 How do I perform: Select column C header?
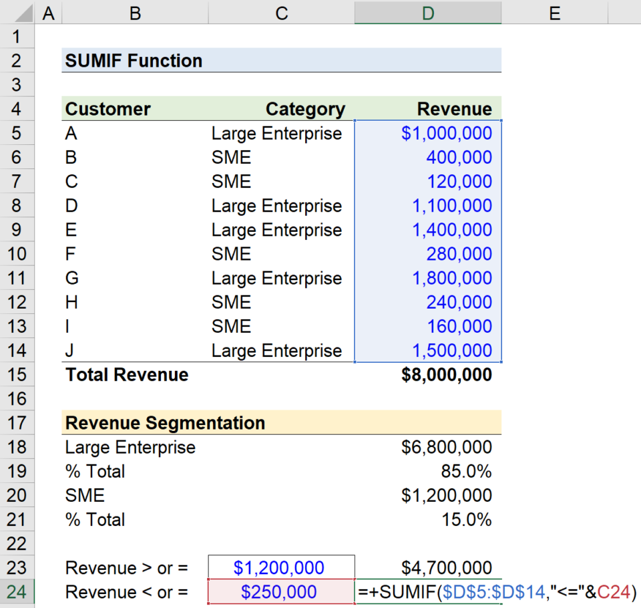281,13
